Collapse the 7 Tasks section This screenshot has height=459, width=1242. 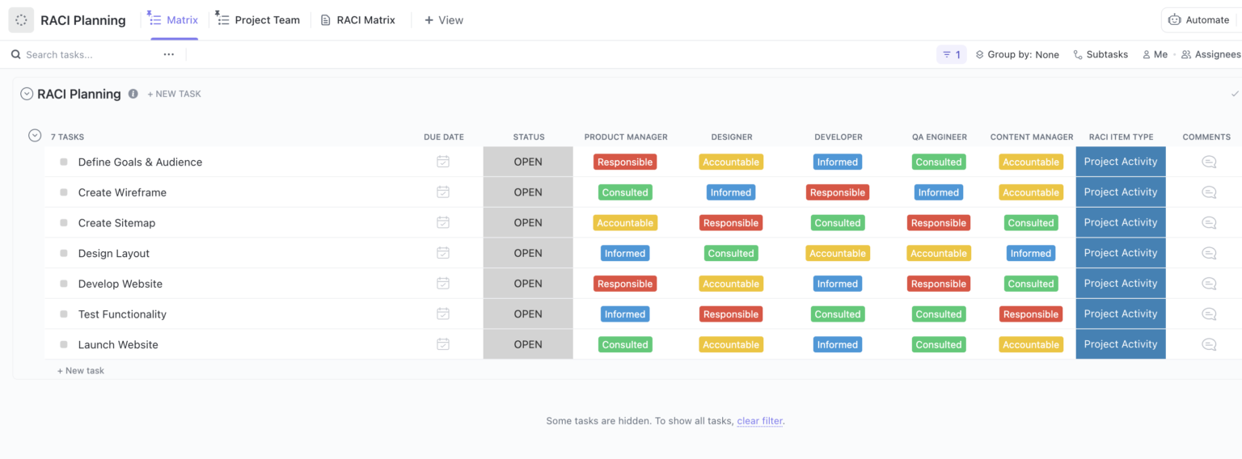(35, 136)
